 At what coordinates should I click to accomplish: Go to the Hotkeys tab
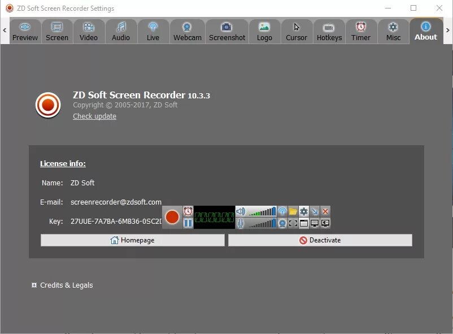pos(329,32)
